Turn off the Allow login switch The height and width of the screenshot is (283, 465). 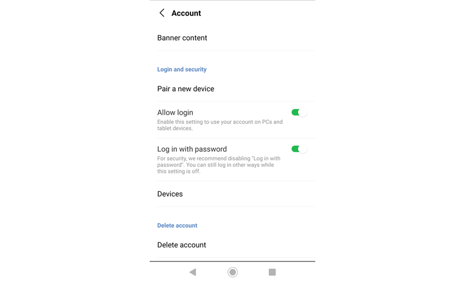299,113
